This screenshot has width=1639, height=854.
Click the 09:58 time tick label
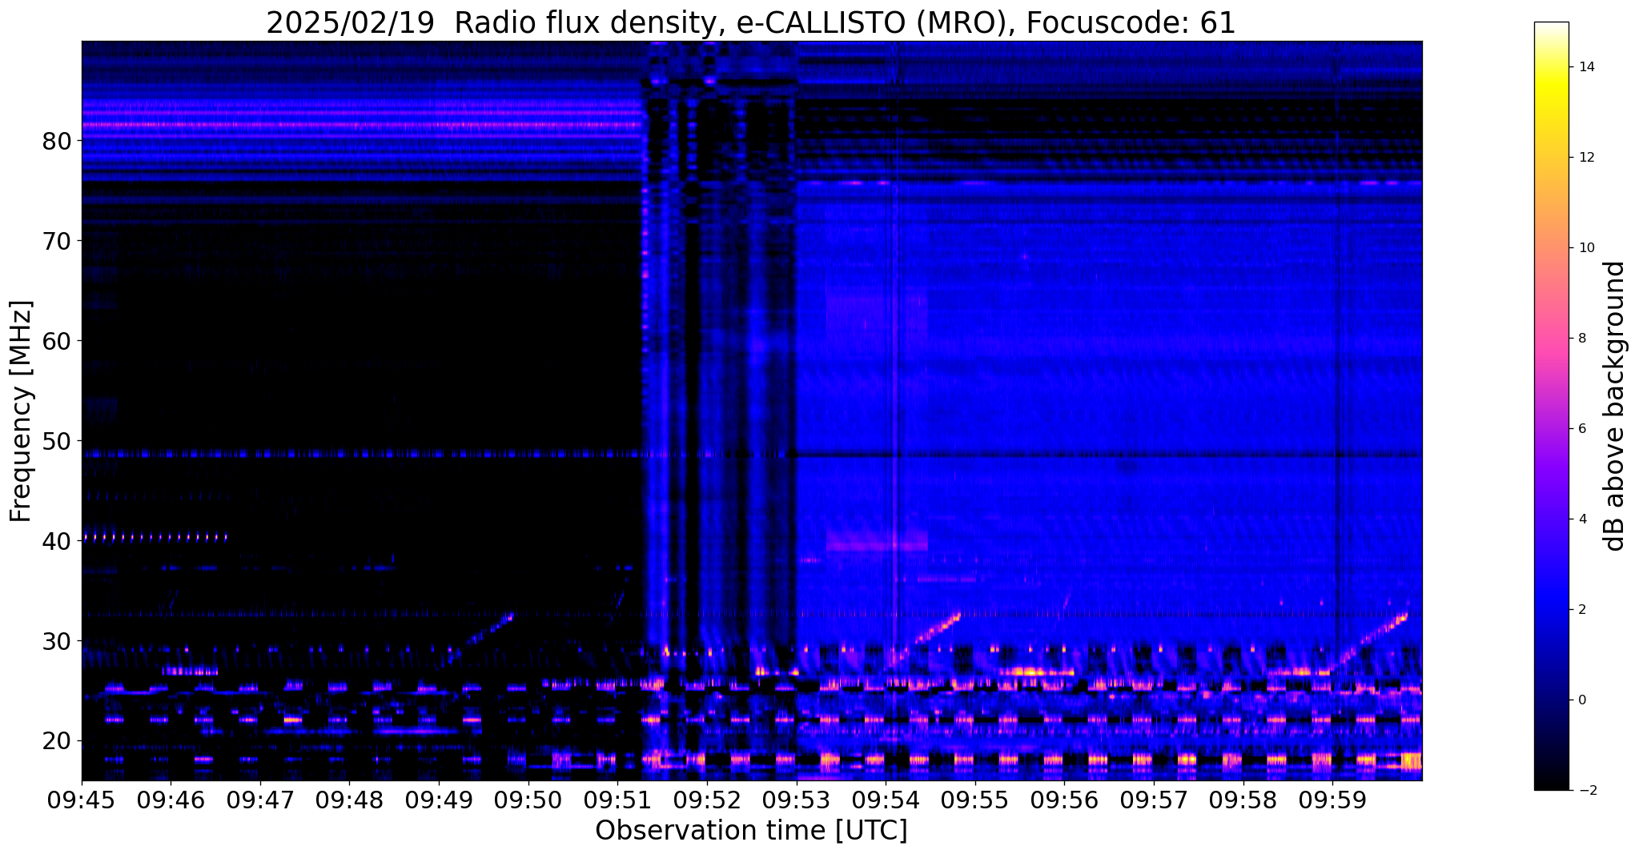pos(1242,800)
